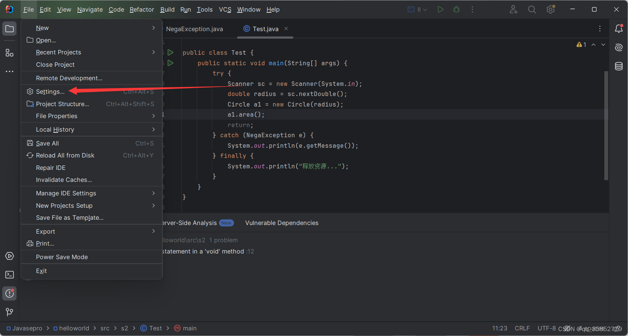628x336 pixels.
Task: Open IDE and Project Settings gear
Action: pyautogui.click(x=550, y=9)
